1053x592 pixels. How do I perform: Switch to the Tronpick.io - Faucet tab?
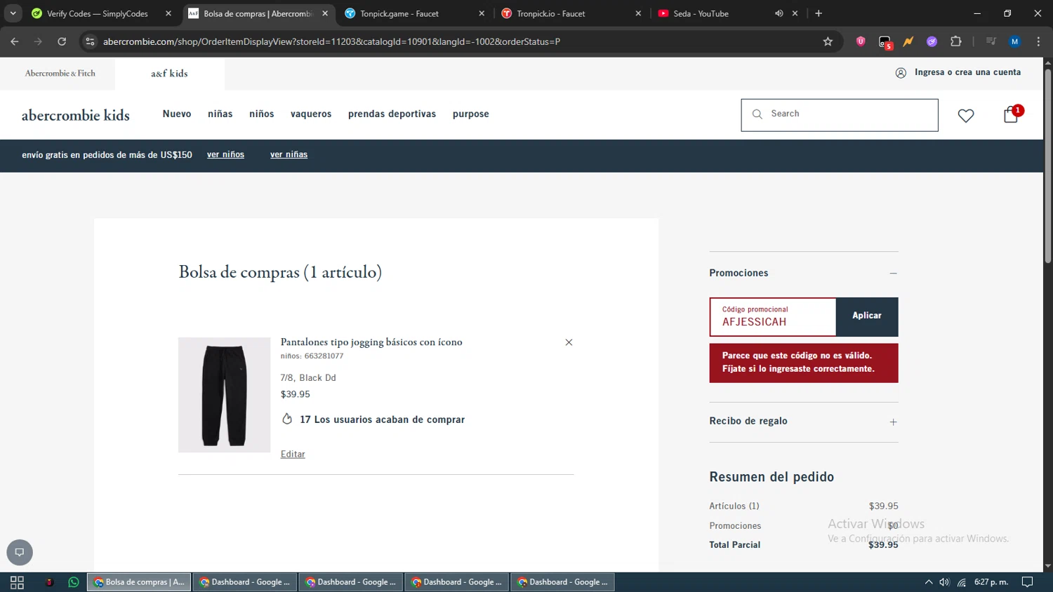[569, 13]
